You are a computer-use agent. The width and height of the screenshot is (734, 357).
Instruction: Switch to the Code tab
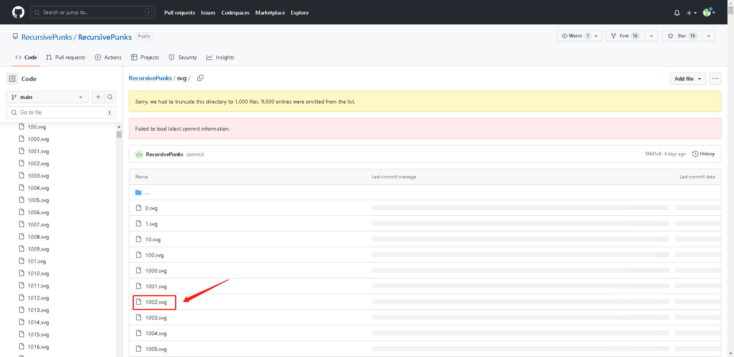pyautogui.click(x=26, y=57)
